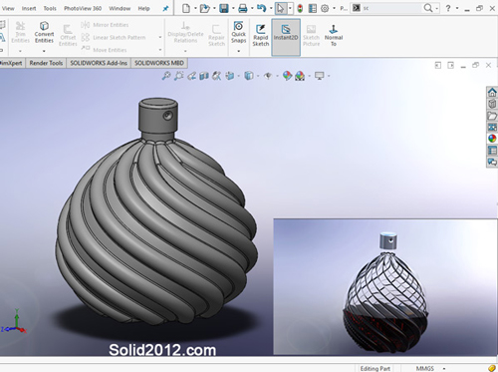This screenshot has height=372, width=498.
Task: Click View Settings monitor icon
Action: click(x=319, y=76)
